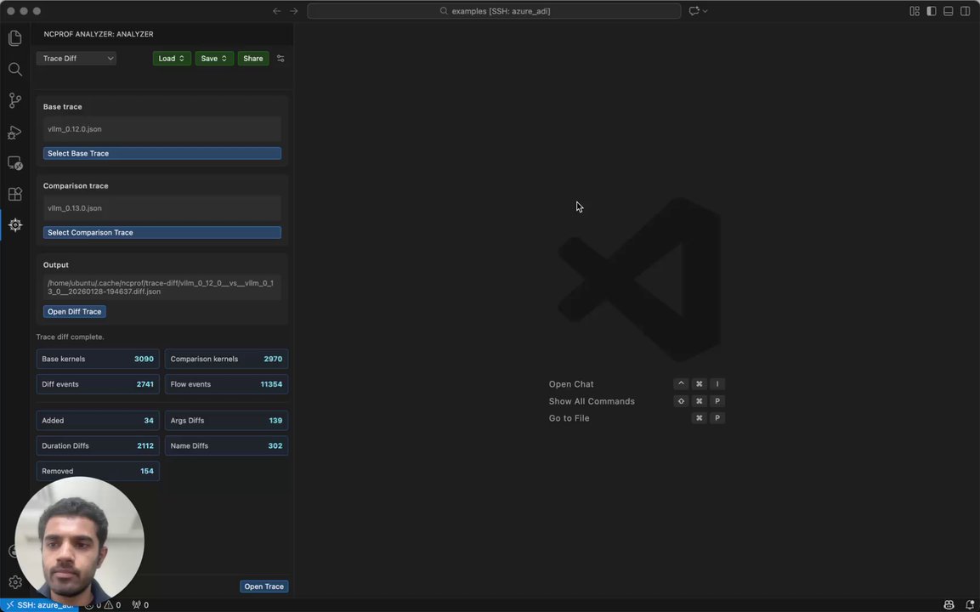Open notifications bell in status bar
The width and height of the screenshot is (980, 612).
point(969,605)
